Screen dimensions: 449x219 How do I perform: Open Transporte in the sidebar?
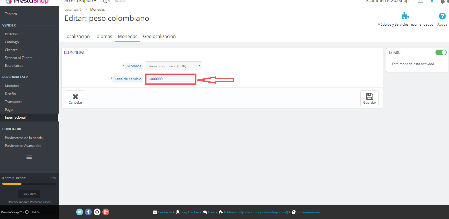tap(14, 101)
